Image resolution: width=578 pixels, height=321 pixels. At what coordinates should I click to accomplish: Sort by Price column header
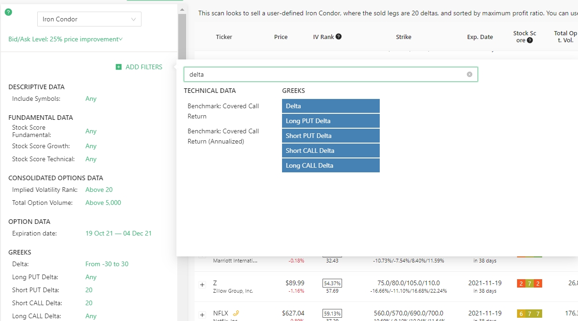point(281,37)
